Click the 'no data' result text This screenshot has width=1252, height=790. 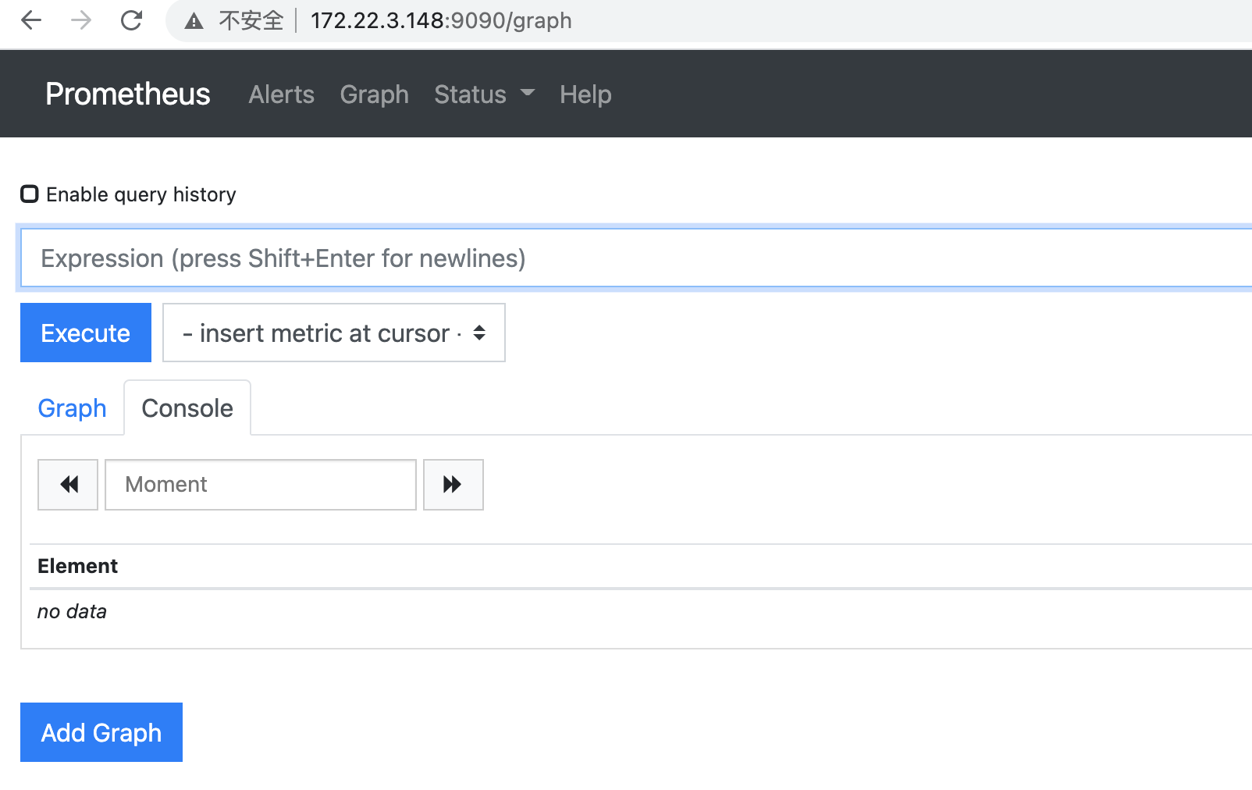coord(72,611)
